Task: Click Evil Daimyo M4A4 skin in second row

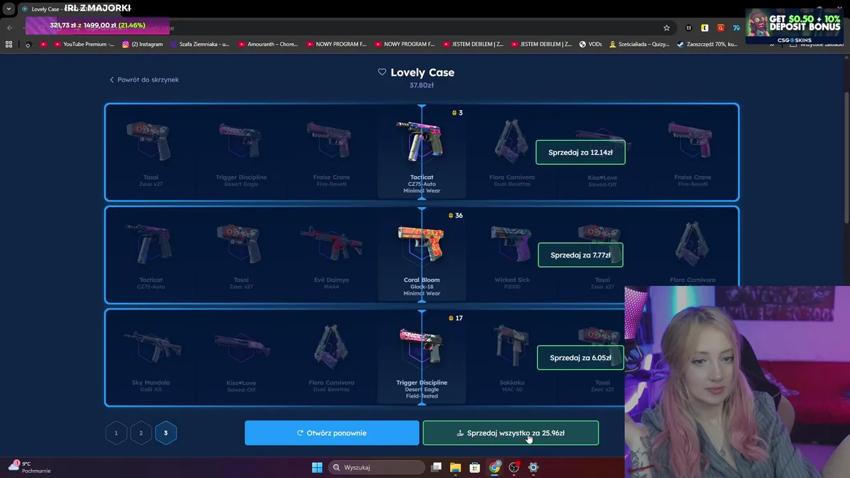Action: (331, 244)
